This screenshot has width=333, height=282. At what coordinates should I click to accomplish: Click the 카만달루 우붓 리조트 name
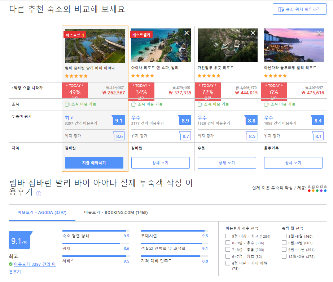tap(215, 68)
